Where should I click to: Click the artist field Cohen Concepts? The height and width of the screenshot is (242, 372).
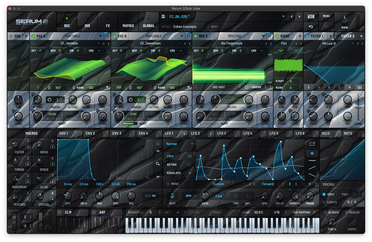point(185,27)
